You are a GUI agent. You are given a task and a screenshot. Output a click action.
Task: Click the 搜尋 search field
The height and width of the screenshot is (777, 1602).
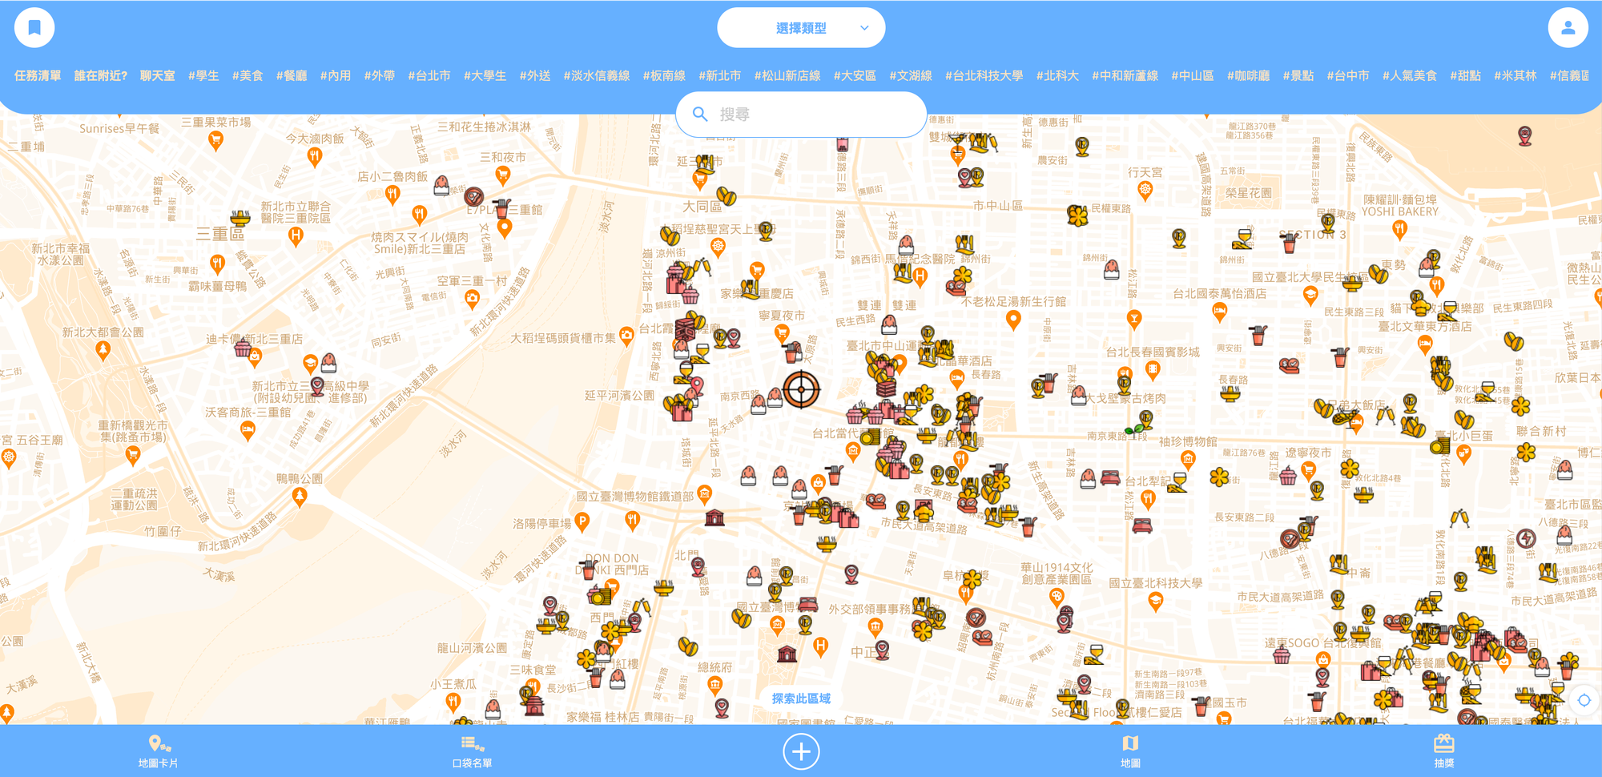click(x=801, y=115)
